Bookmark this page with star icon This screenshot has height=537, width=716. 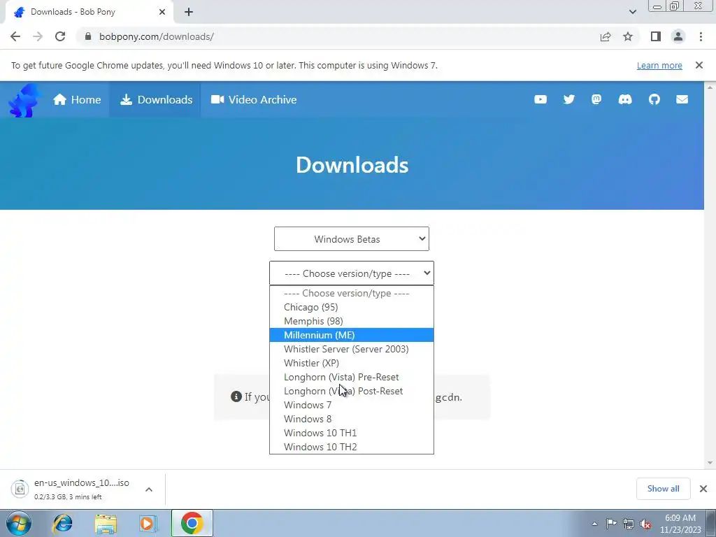[628, 36]
